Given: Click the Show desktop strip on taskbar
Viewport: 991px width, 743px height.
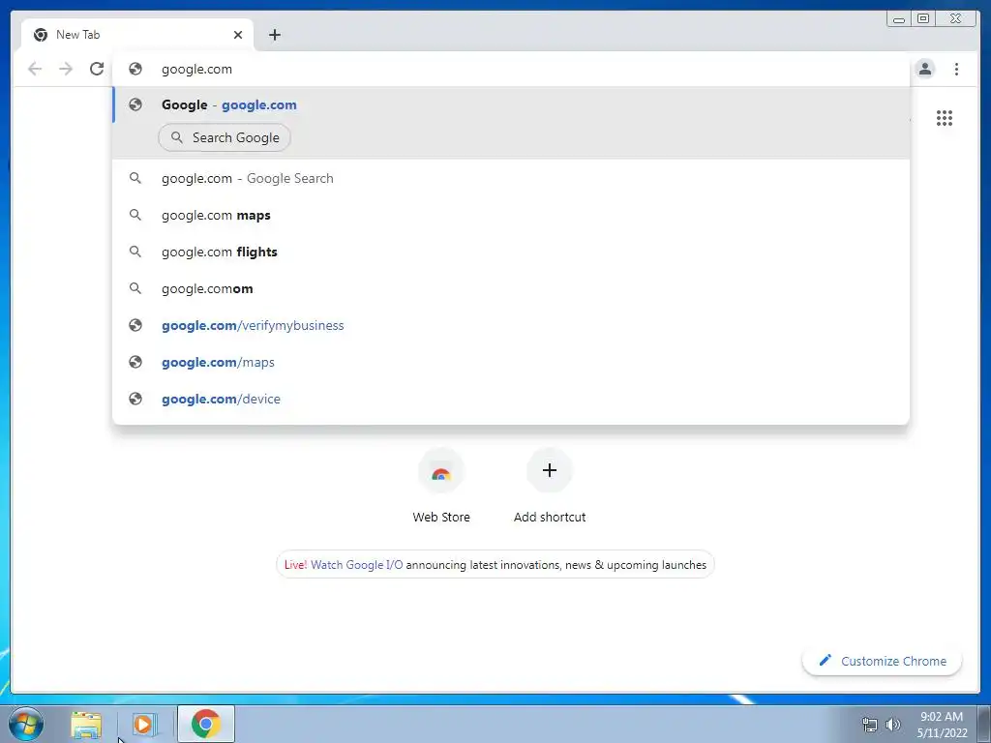Looking at the screenshot, I should tap(984, 724).
